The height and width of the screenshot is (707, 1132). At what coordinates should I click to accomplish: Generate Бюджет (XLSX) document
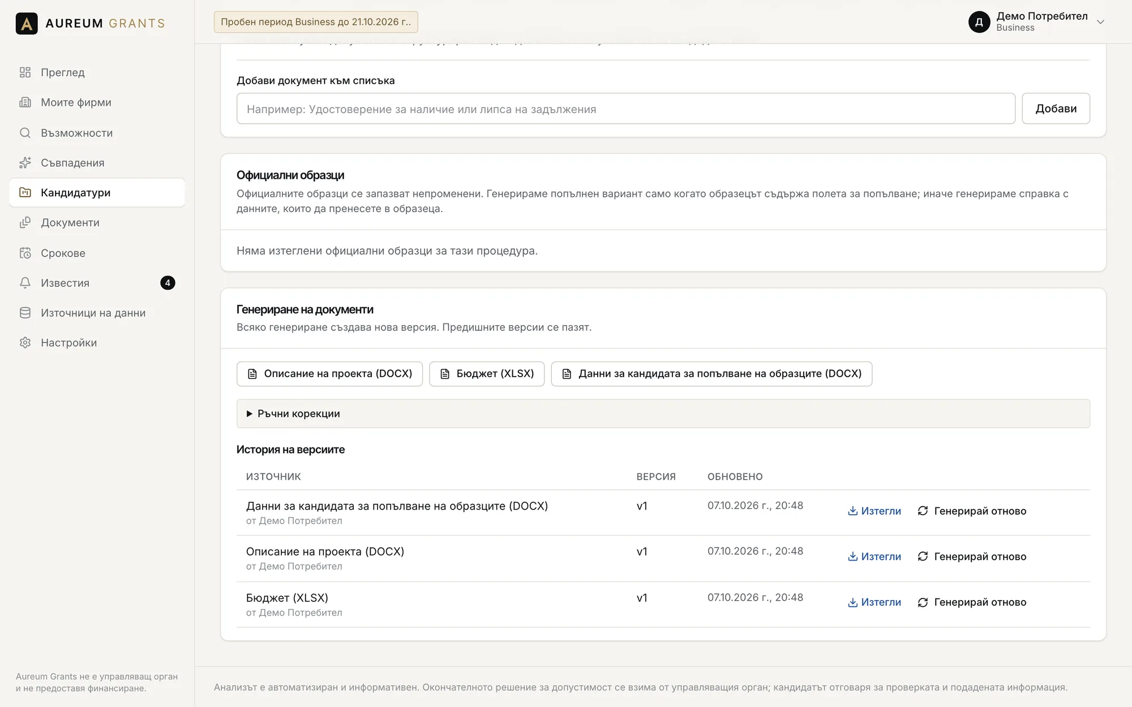coord(487,374)
